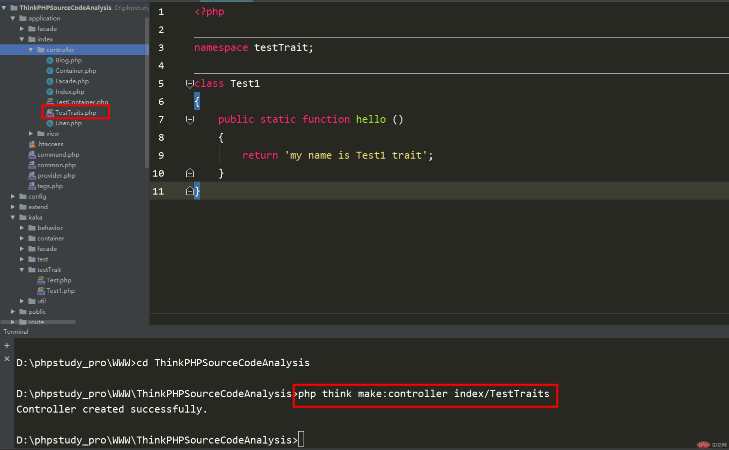The height and width of the screenshot is (450, 729).
Task: Click the project tree horizontal scrollbar
Action: point(38,322)
